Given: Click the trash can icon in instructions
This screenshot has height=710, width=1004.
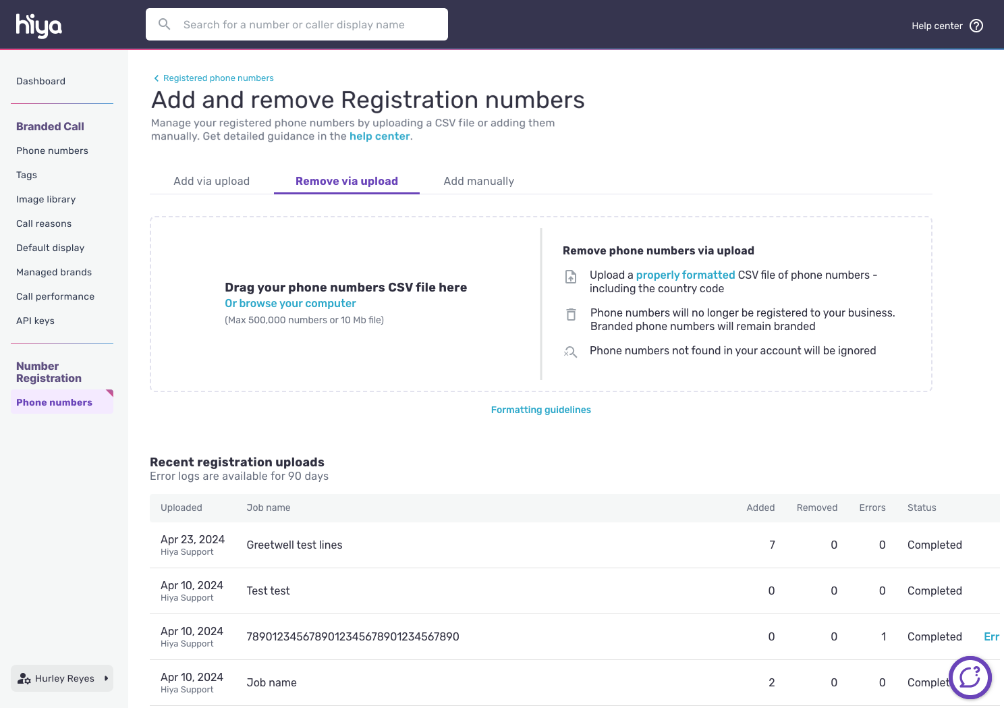Looking at the screenshot, I should [571, 315].
